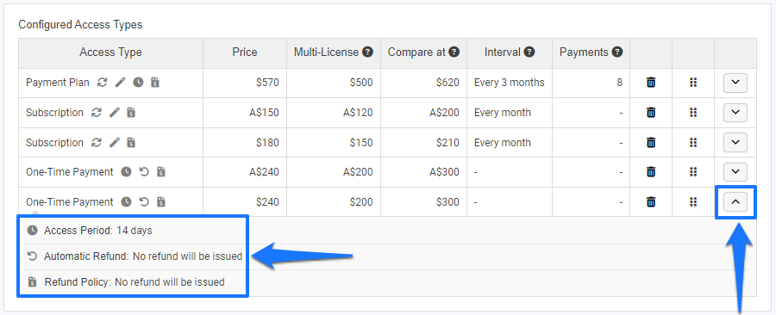Click the reorder handle on the A$240 One-Time Payment row

(x=693, y=172)
